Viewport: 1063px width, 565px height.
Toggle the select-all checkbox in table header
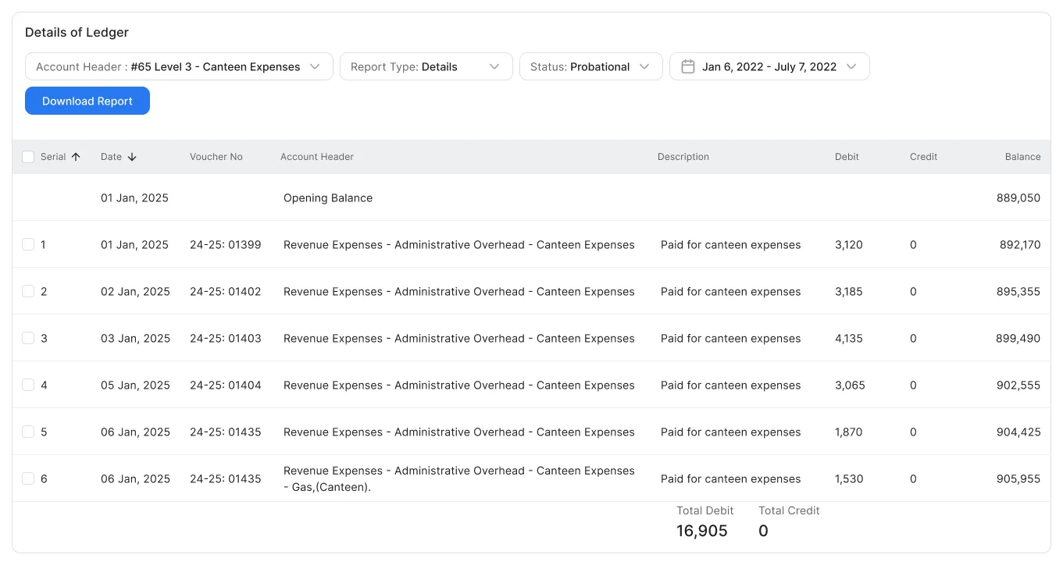pos(28,157)
